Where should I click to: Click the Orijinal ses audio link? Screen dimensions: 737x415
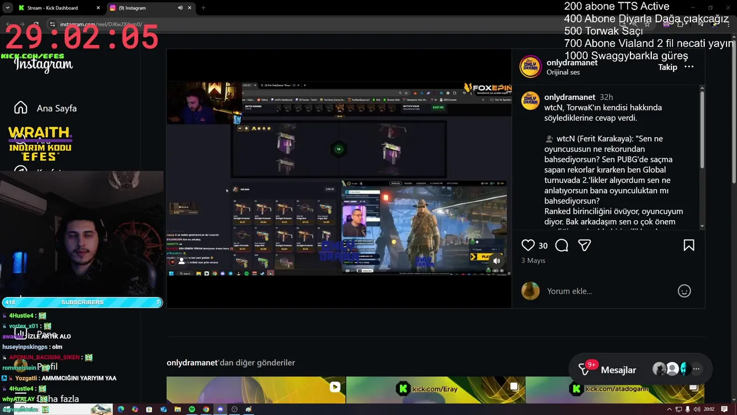pos(563,72)
